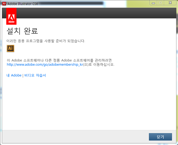Click the text 이러한 응용 프로그램을 사용할 준비가 되었습니다.

46,41
